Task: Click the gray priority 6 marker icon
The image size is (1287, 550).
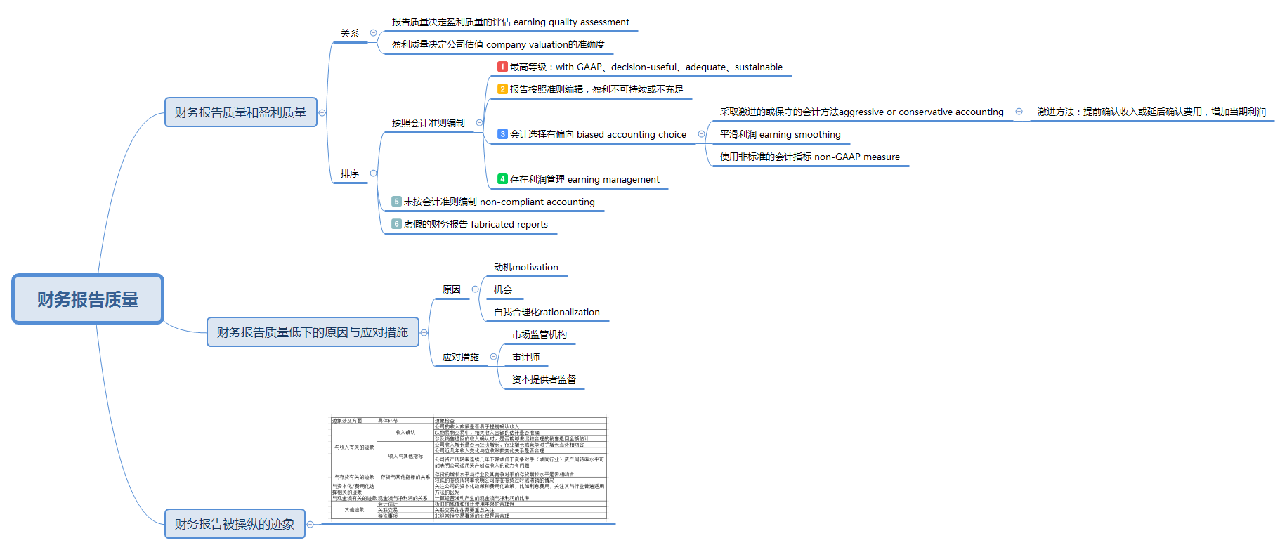Action: coord(396,224)
